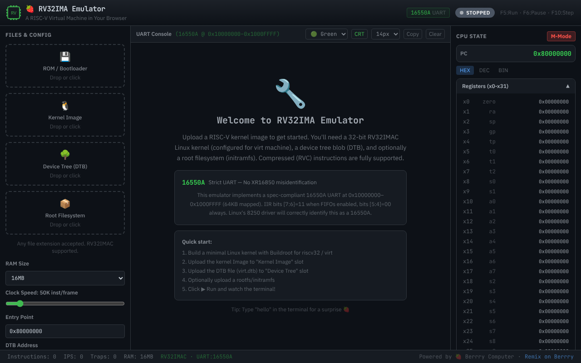581x363 pixels.
Task: Open the RAM Size 16MB dropdown
Action: click(65, 278)
